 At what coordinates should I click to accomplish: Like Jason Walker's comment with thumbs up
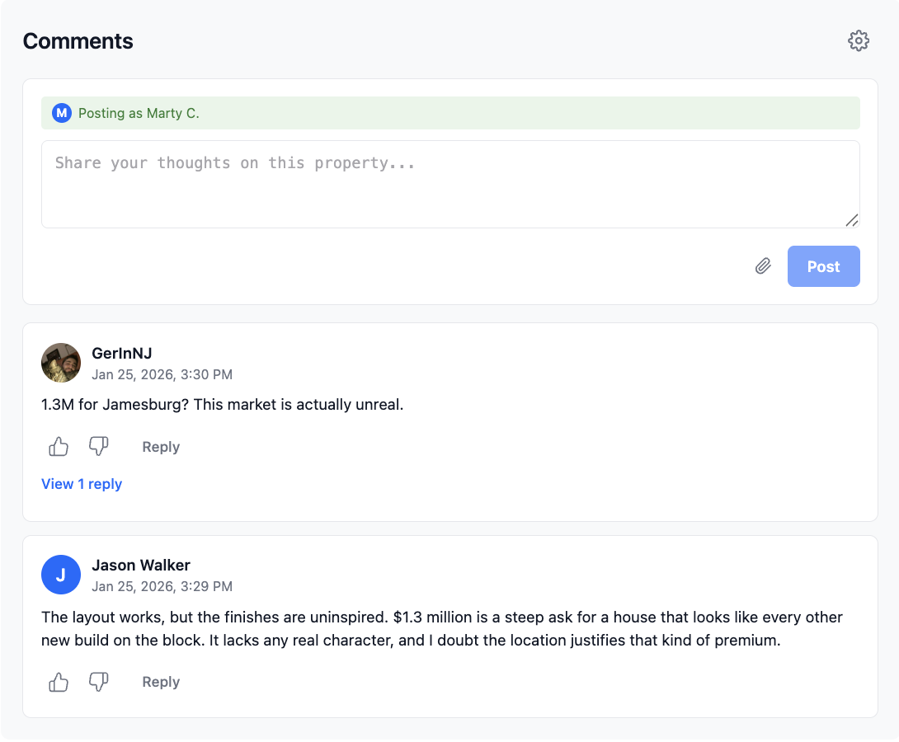[58, 682]
